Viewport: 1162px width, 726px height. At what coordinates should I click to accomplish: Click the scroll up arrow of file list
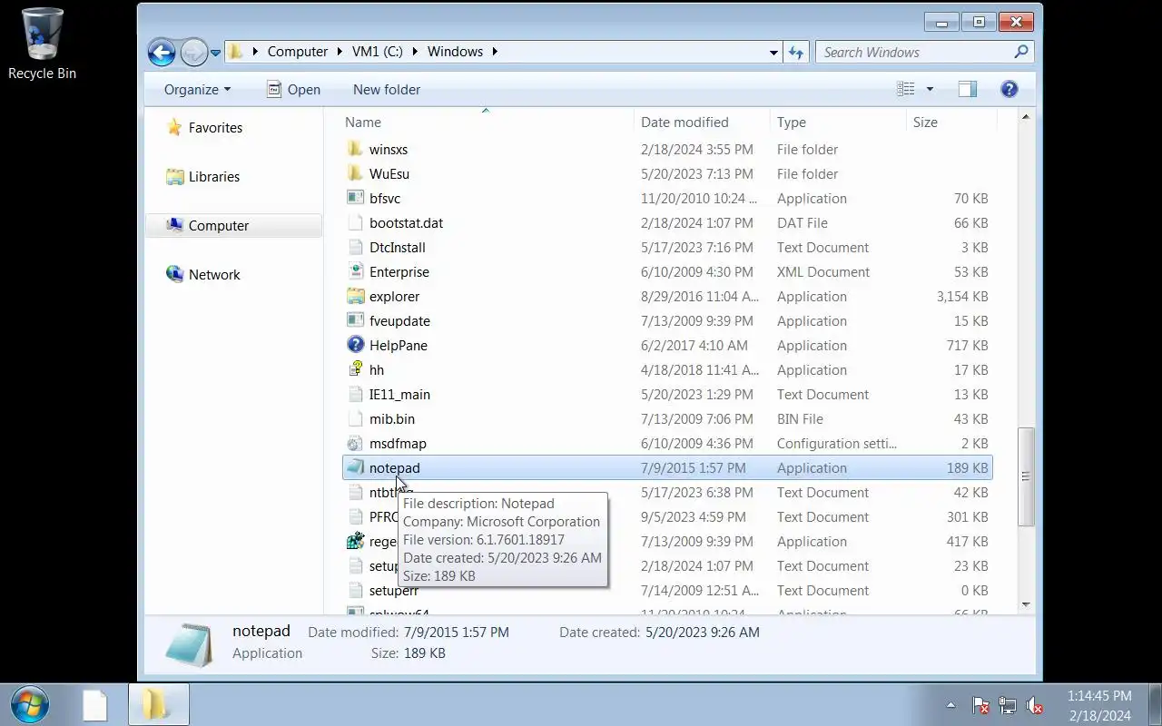(x=1026, y=117)
